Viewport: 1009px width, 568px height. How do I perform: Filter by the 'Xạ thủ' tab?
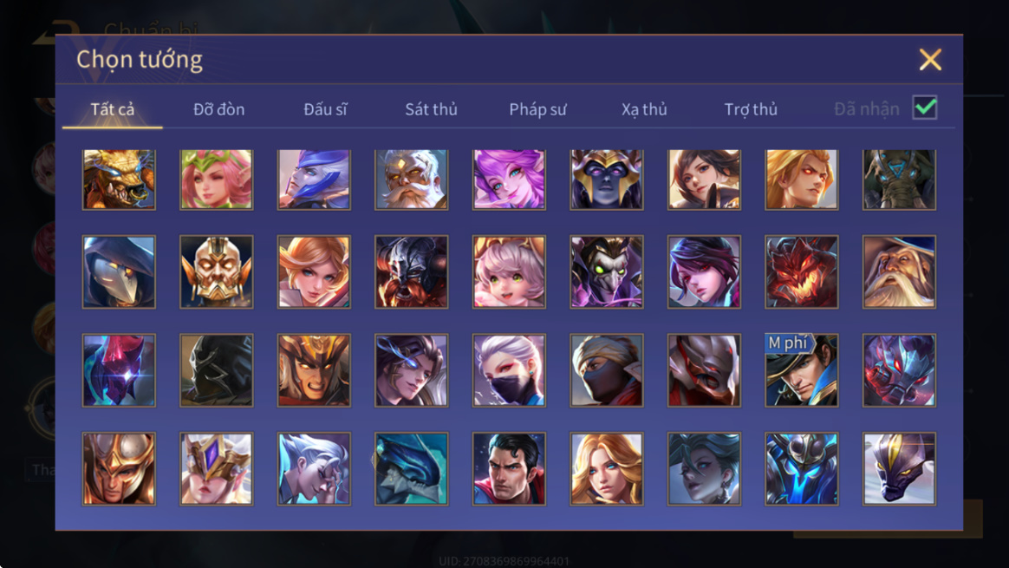(x=644, y=109)
